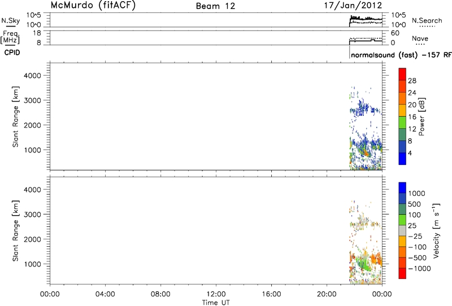This screenshot has width=452, height=306.
Task: Click the 16:00 time axis tick label
Action: click(x=272, y=294)
